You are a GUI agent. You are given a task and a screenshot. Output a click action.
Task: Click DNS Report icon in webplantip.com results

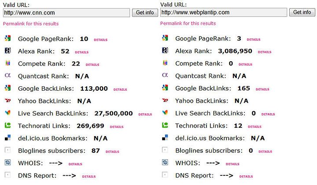point(165,175)
